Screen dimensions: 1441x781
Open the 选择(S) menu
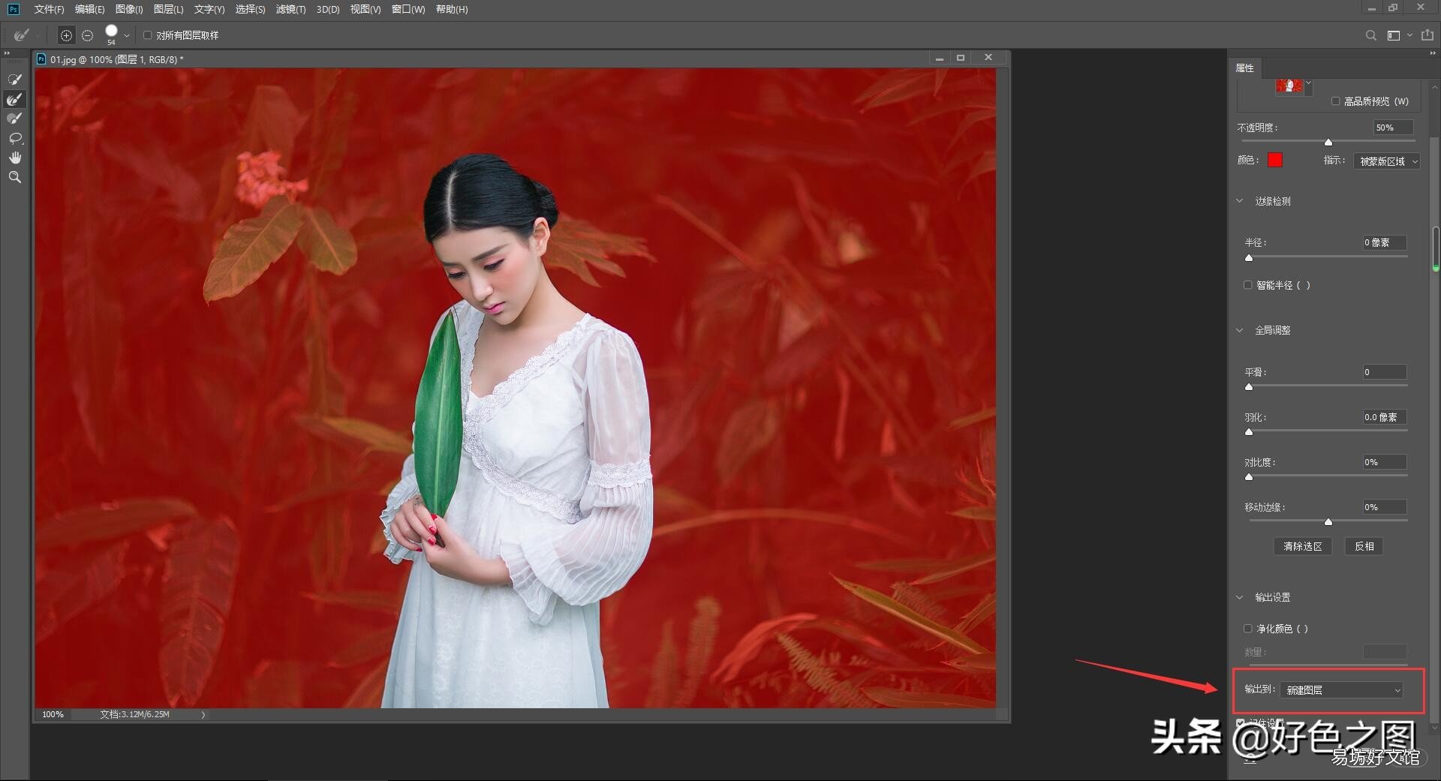250,9
